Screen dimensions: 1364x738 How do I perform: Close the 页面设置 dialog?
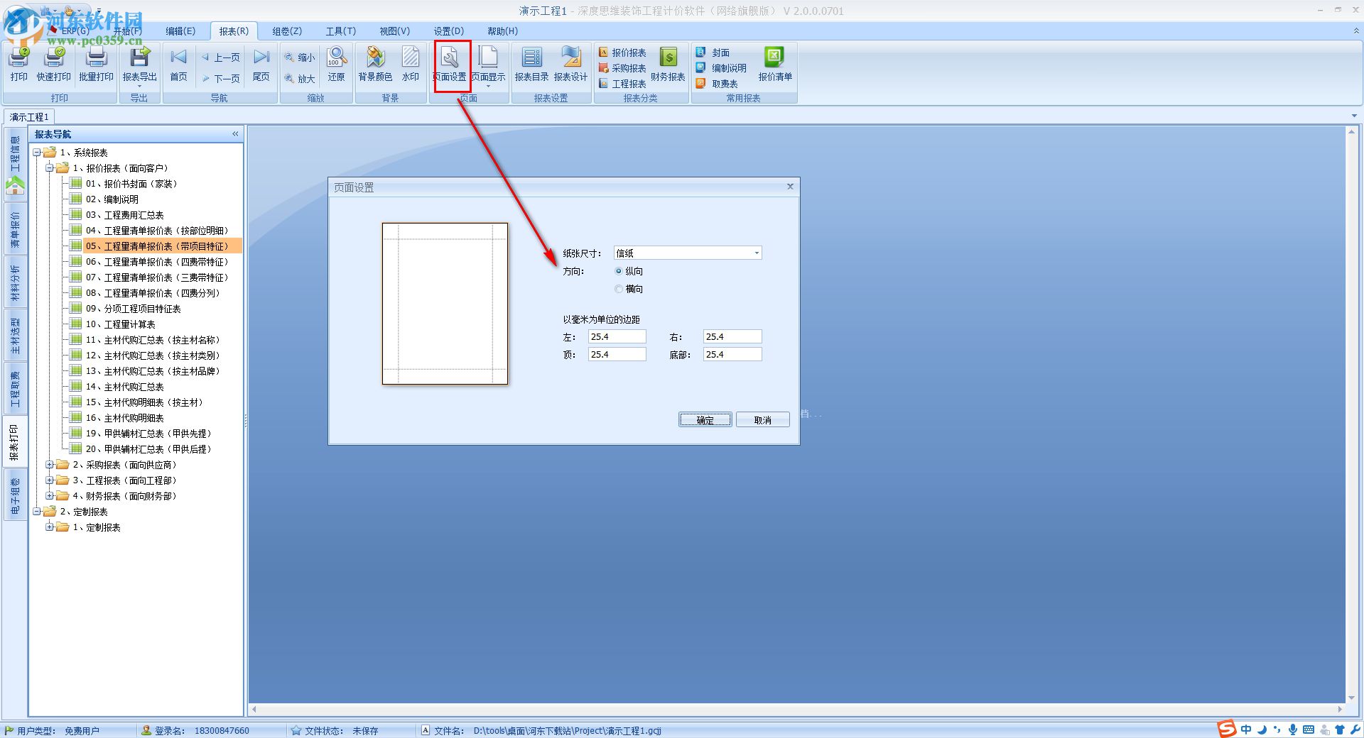790,187
